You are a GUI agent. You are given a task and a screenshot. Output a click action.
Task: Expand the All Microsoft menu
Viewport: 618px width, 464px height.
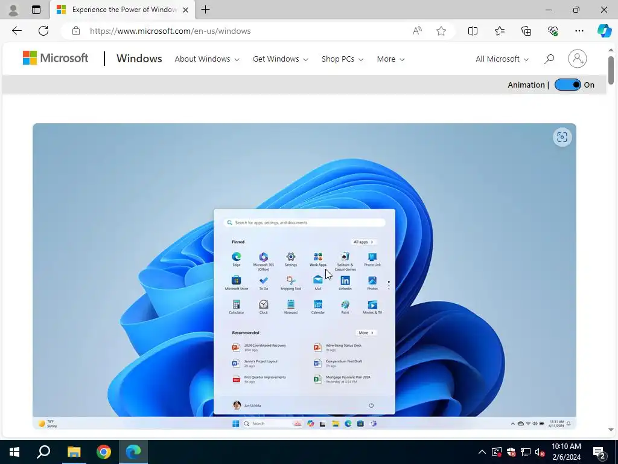pos(502,59)
